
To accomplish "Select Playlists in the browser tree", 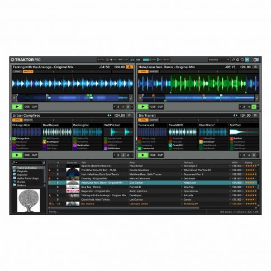I will click(x=22, y=171).
